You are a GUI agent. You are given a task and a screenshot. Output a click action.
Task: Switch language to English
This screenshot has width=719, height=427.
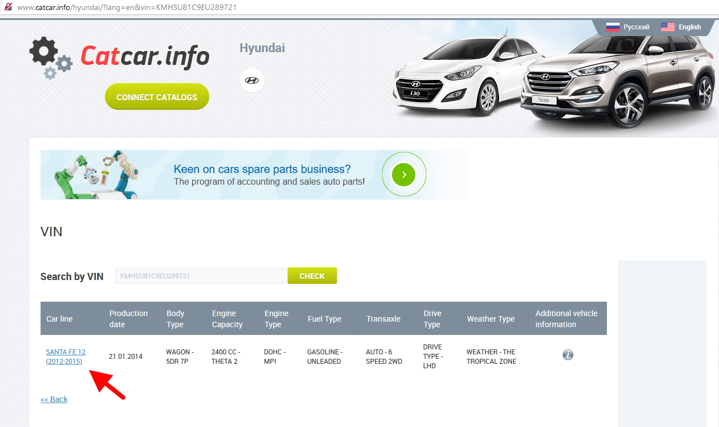click(x=690, y=27)
